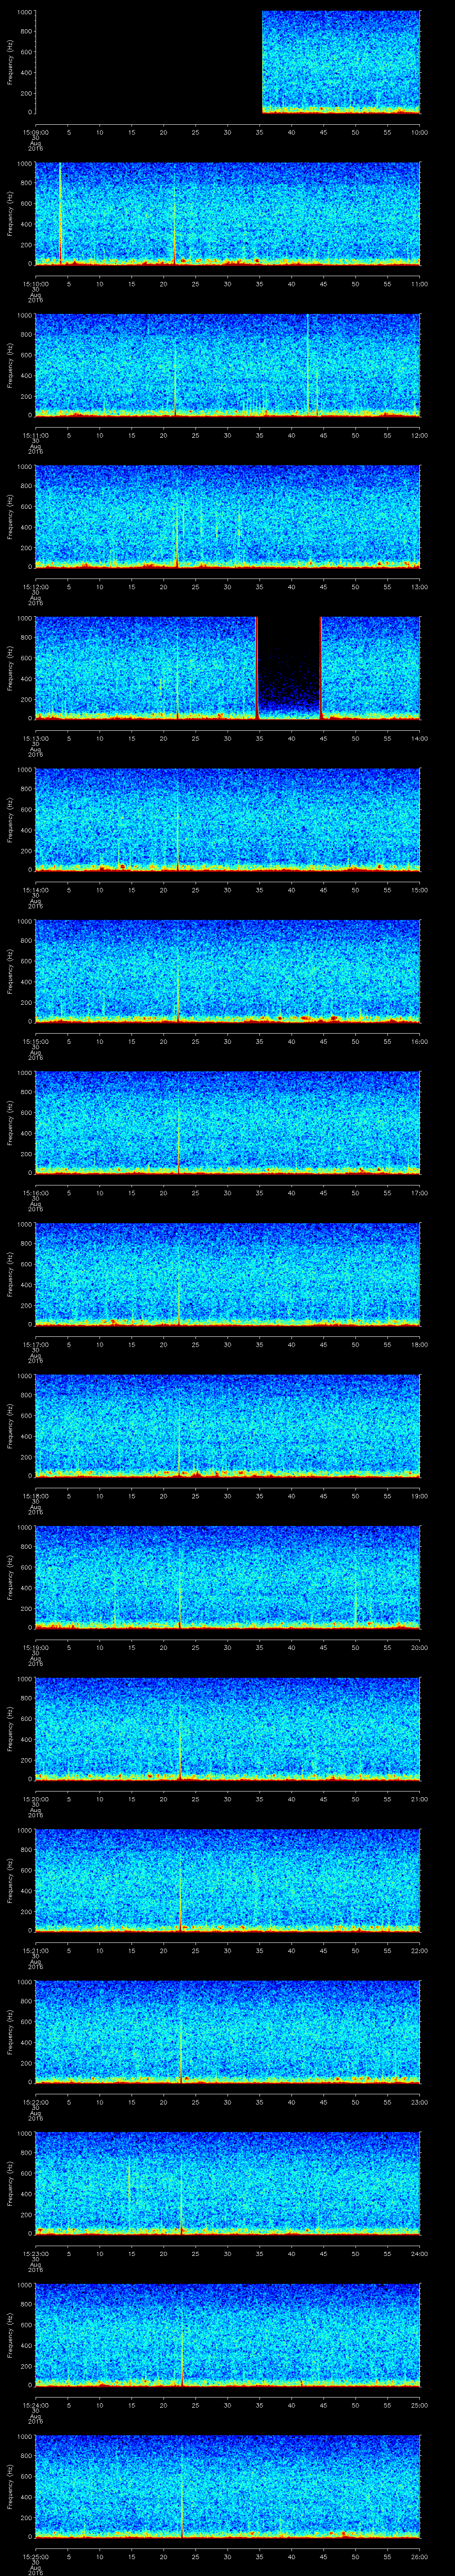Screen dimensions: 455x2576
Task: Click the 20:00 end time label
Action: 419,1648
